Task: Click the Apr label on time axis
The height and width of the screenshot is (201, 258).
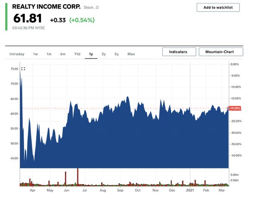Action: (33, 190)
